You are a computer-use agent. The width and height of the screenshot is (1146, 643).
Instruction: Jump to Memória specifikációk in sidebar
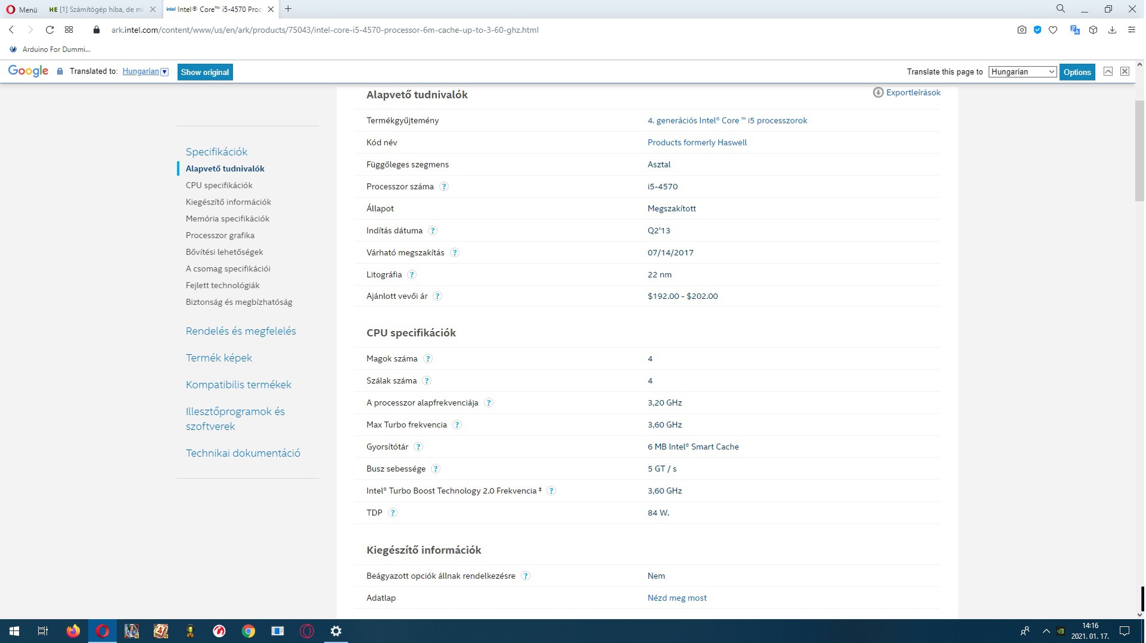point(227,219)
